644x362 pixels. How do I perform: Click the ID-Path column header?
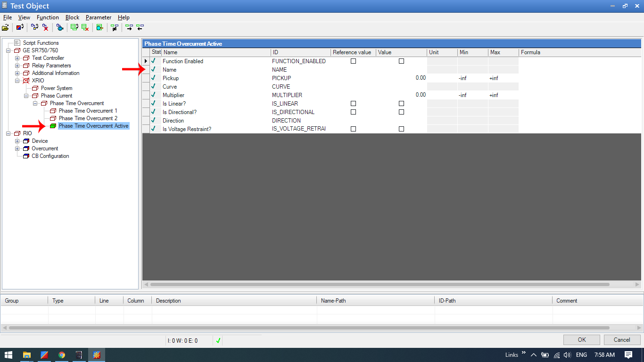494,301
